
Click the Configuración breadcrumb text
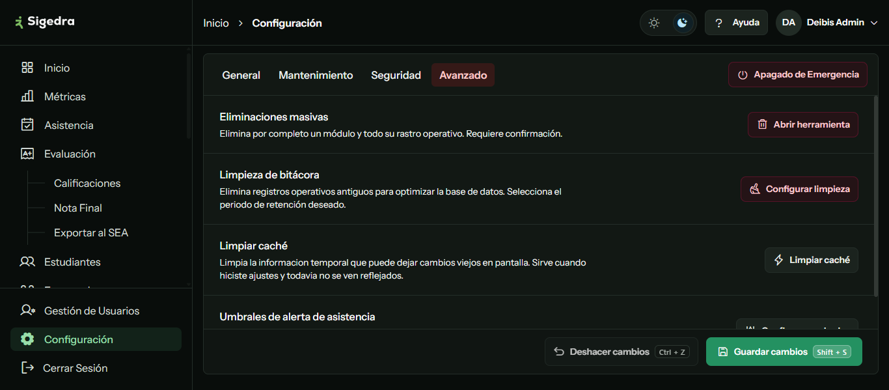tap(287, 23)
